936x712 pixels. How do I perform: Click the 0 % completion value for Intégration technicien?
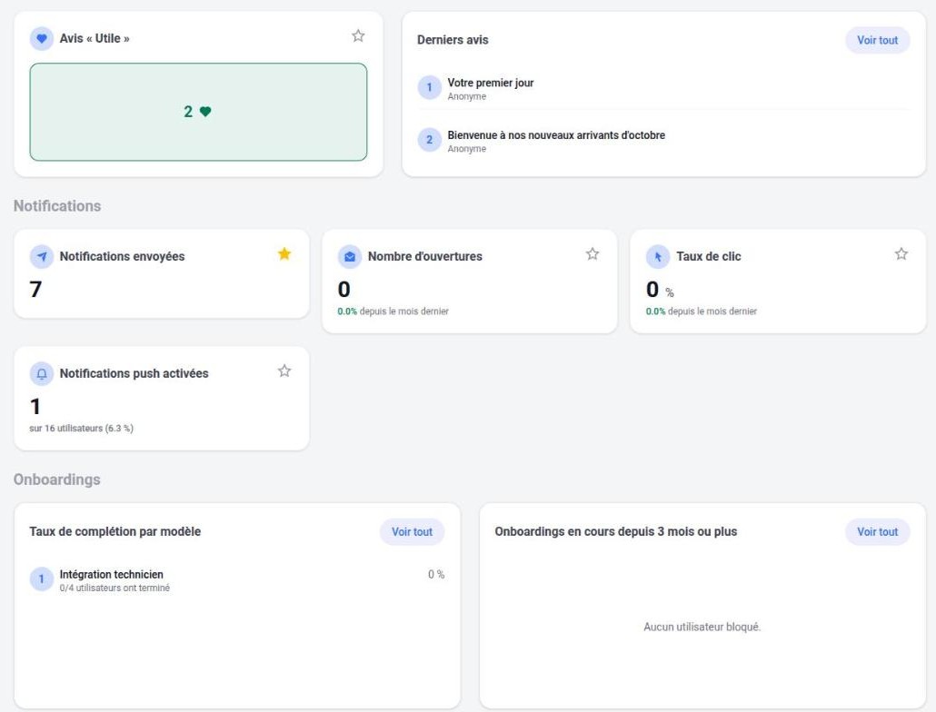436,574
